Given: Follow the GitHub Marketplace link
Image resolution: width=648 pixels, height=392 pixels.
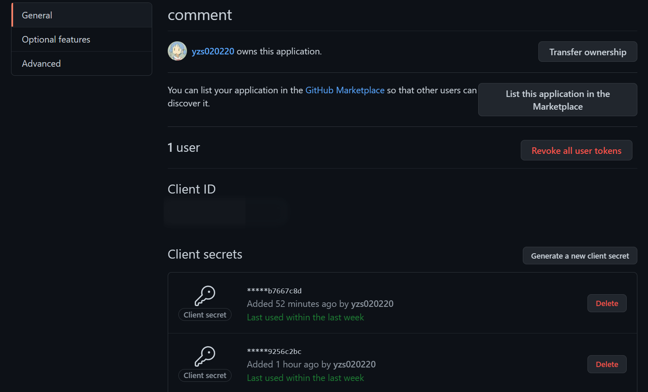Looking at the screenshot, I should pyautogui.click(x=345, y=90).
